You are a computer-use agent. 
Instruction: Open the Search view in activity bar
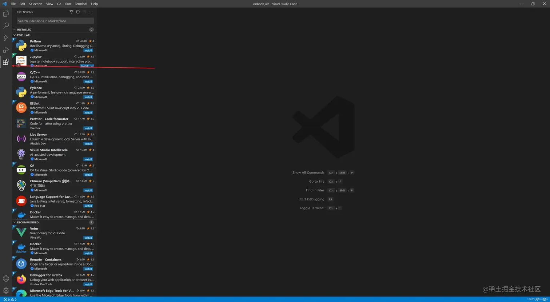click(6, 25)
